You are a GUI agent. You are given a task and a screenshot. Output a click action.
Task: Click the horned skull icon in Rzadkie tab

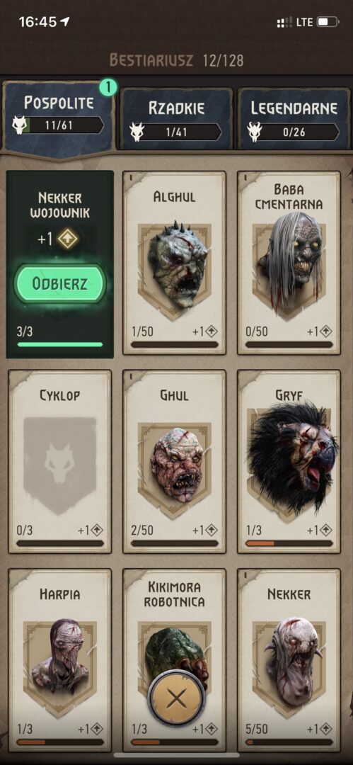point(137,132)
